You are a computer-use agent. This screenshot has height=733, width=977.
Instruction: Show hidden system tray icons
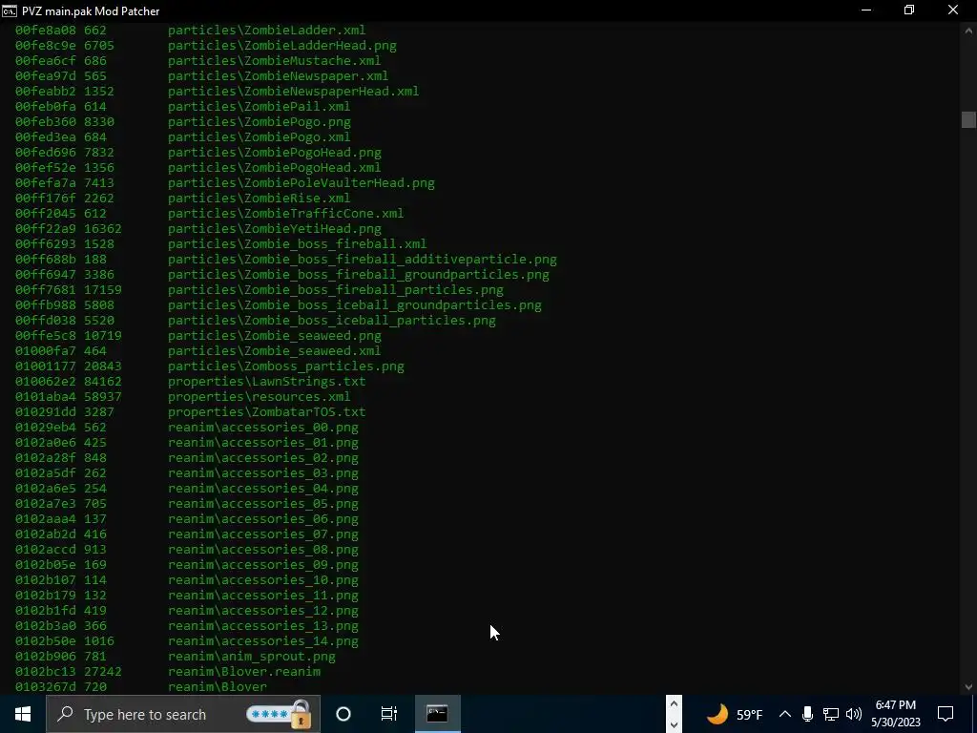(x=785, y=714)
